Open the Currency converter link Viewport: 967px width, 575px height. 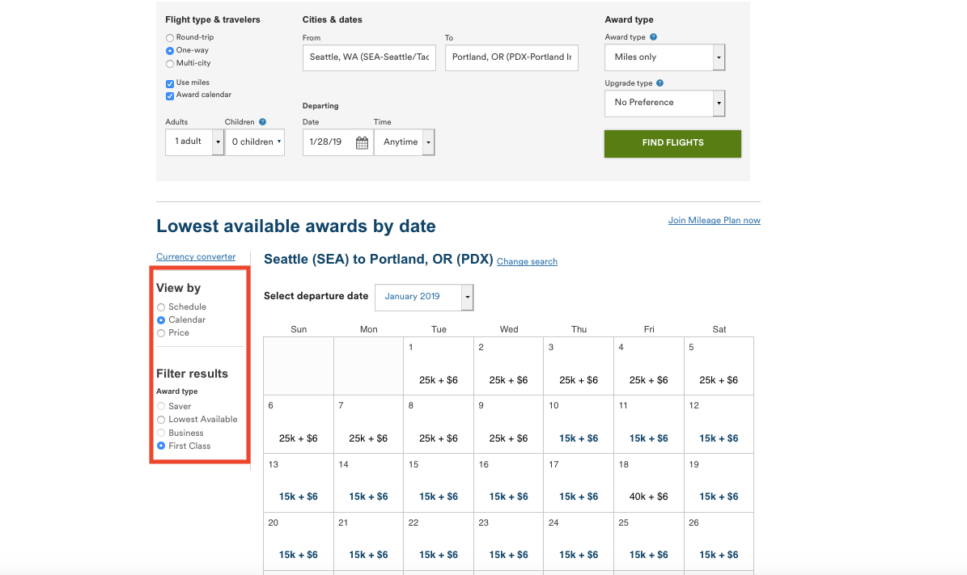pos(196,257)
